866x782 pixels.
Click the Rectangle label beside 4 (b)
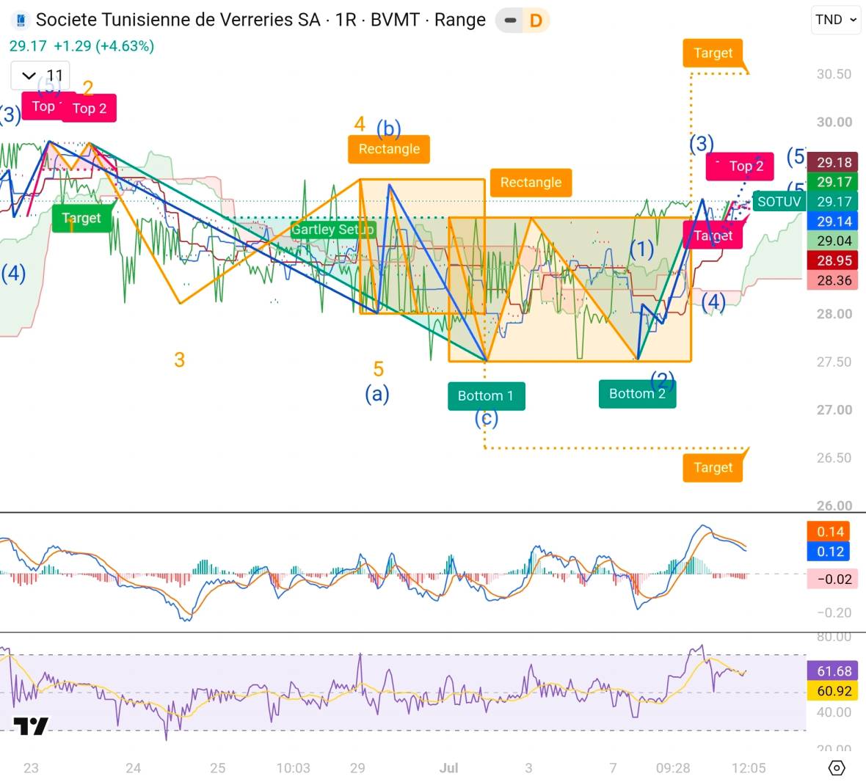pos(389,149)
